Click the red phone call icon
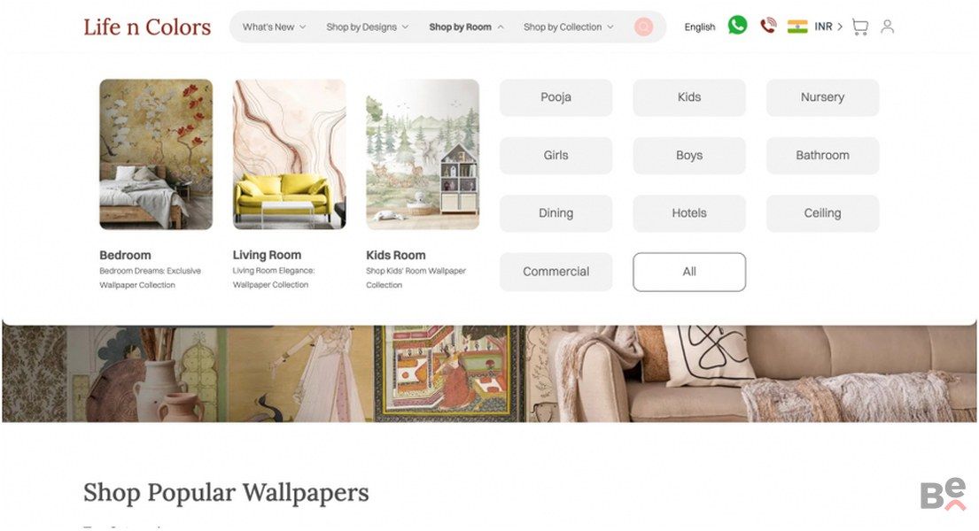 [768, 26]
